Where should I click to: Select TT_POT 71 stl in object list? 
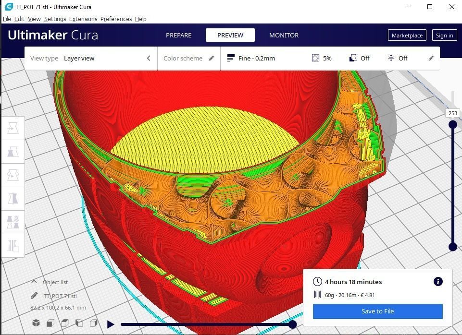[x=60, y=296]
